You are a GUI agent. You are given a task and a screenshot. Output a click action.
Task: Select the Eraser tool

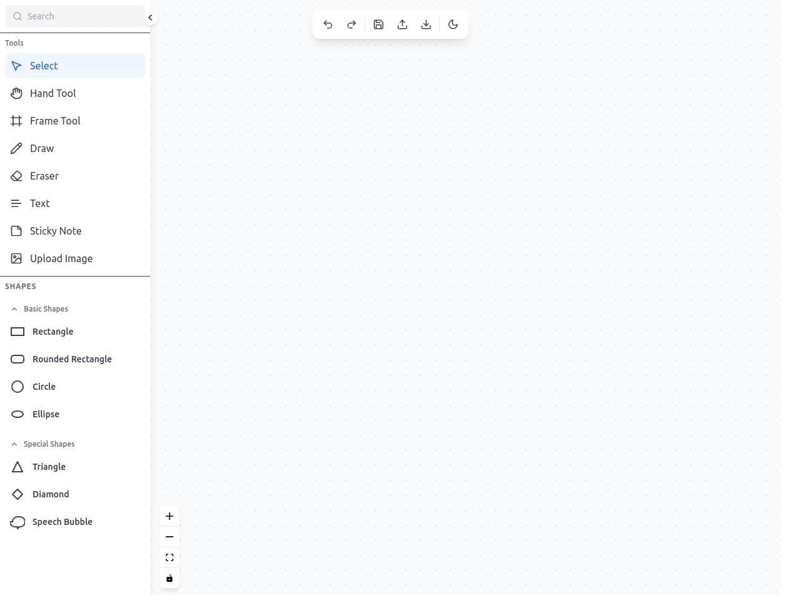(75, 176)
